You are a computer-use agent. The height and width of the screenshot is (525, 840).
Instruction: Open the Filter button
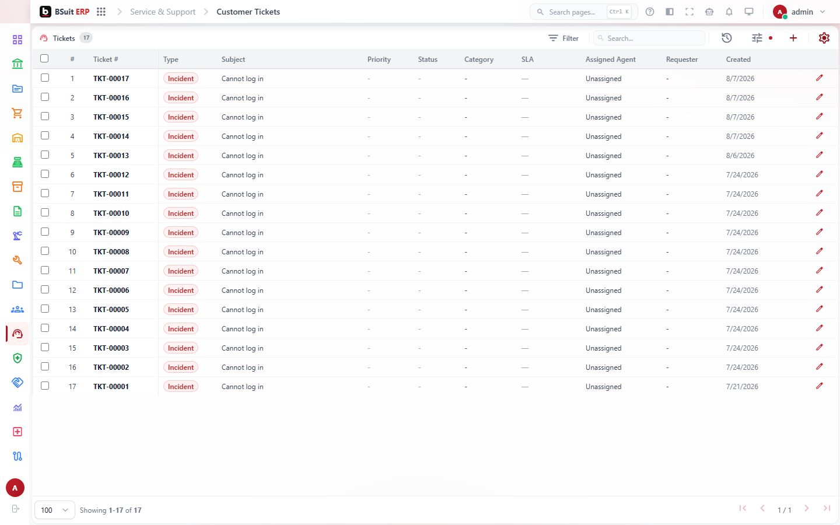coord(563,38)
